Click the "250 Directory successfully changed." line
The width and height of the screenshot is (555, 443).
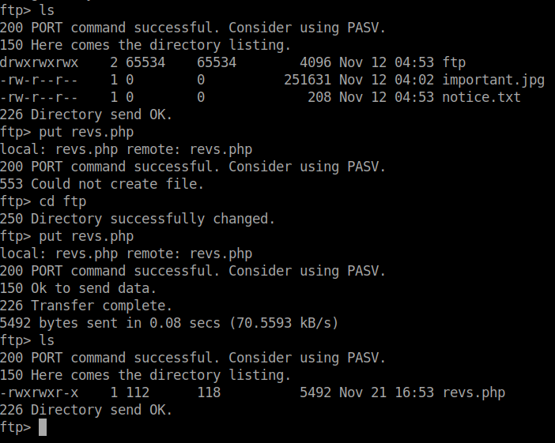[137, 219]
